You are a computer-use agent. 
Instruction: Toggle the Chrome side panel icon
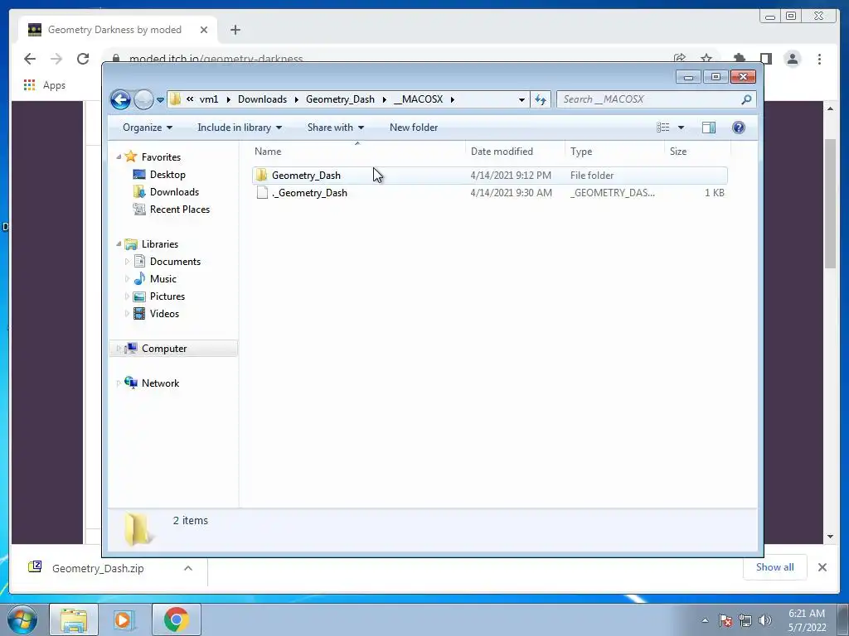click(765, 59)
